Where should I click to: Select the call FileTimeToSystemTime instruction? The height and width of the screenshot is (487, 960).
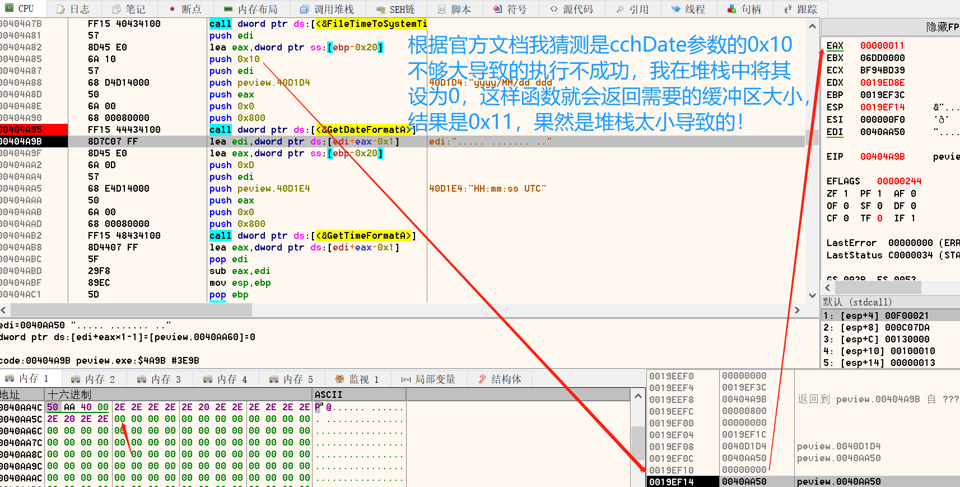[318, 24]
